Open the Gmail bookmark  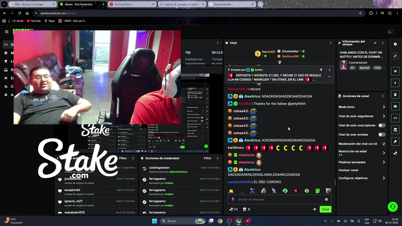(x=18, y=21)
